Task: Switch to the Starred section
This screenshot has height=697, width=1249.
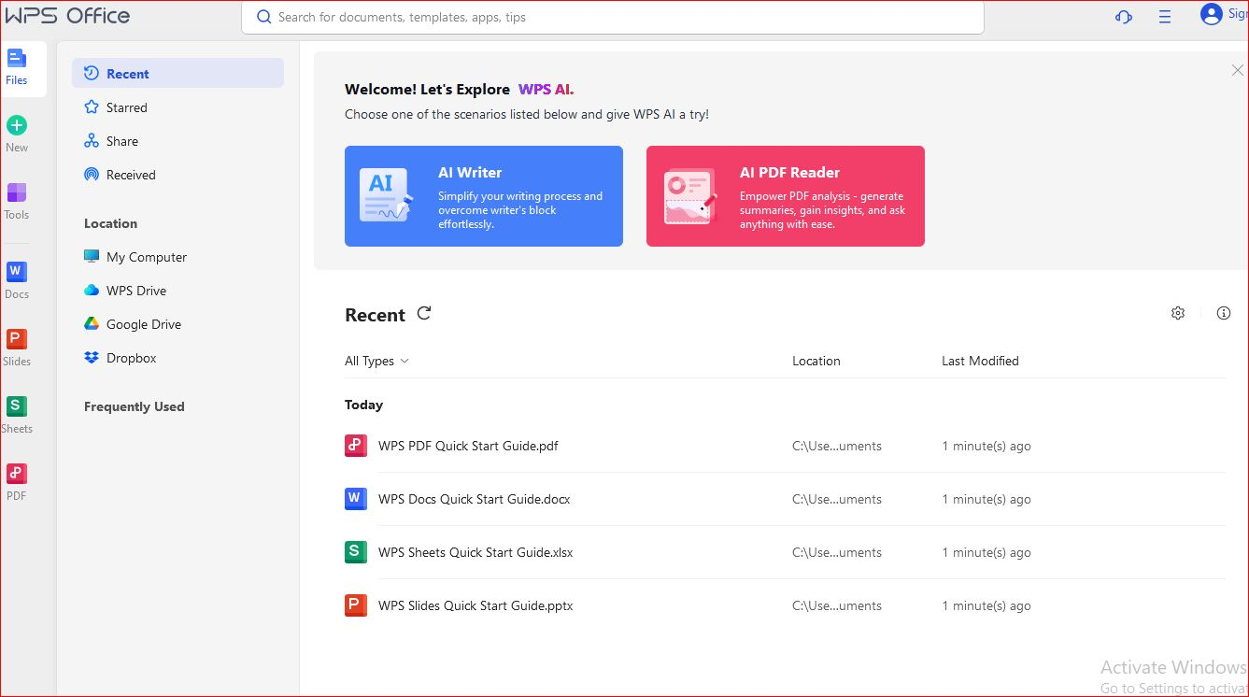Action: coord(125,107)
